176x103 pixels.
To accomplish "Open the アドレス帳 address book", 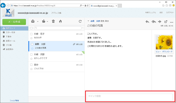I will pos(56,13).
